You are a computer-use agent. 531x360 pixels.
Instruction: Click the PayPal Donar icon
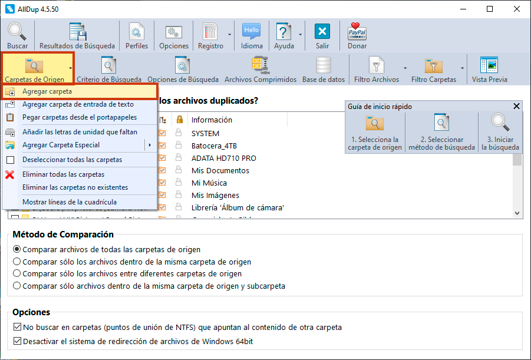click(357, 31)
